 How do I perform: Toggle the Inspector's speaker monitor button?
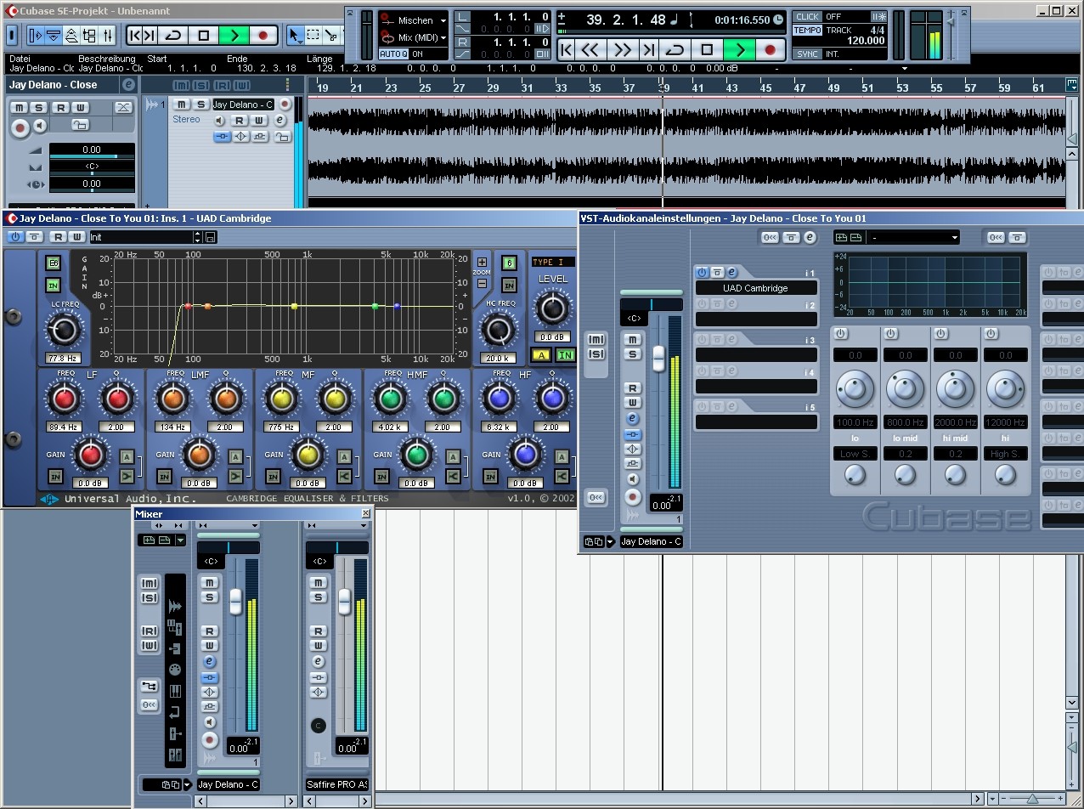39,127
